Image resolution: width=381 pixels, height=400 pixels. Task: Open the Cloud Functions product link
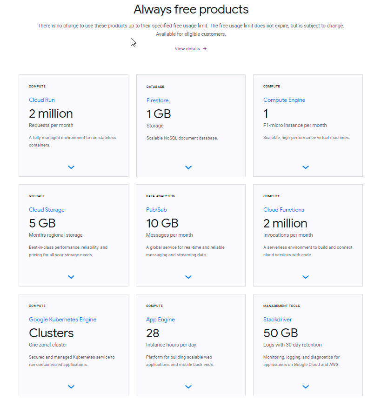(x=284, y=210)
